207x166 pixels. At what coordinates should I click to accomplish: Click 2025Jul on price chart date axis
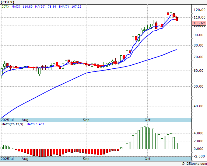pyautogui.click(x=7, y=120)
